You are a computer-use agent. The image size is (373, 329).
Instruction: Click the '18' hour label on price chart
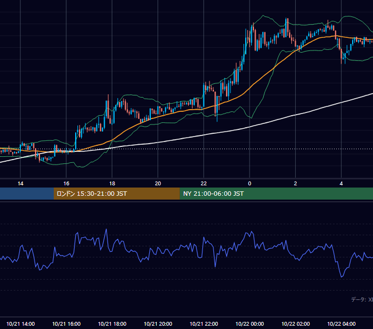click(x=112, y=184)
